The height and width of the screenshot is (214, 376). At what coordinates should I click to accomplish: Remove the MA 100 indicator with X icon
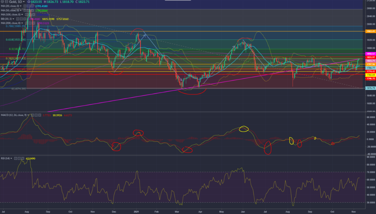coord(33,15)
